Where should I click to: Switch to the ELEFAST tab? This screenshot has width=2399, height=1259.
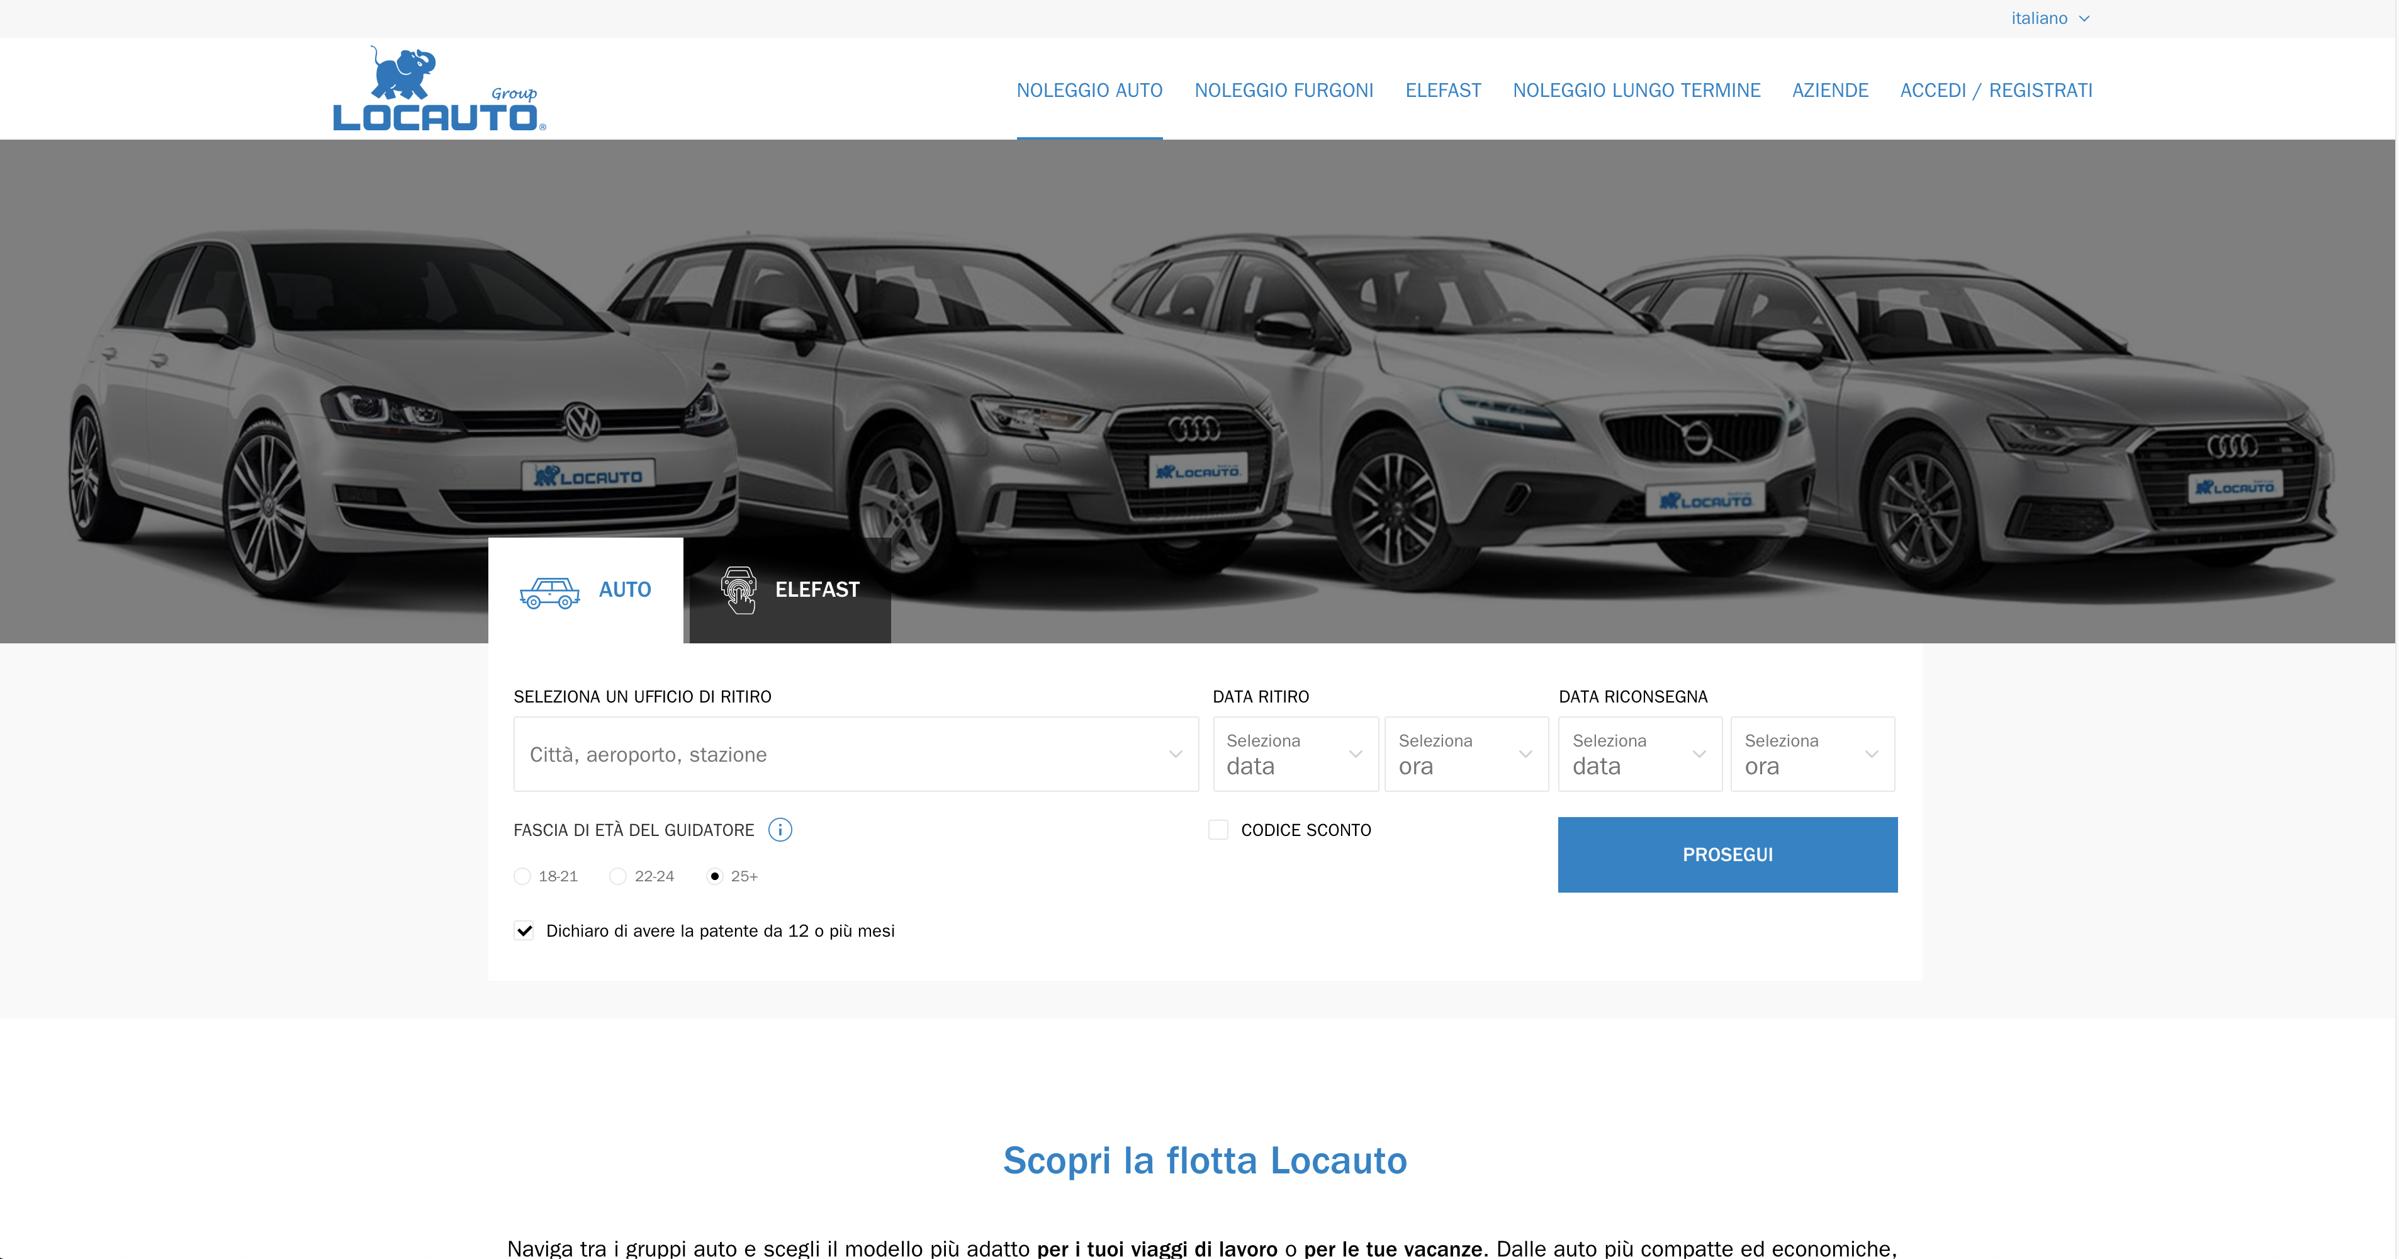[x=815, y=589]
